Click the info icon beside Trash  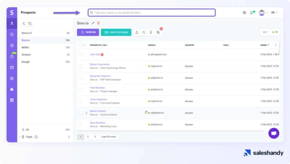[36, 137]
